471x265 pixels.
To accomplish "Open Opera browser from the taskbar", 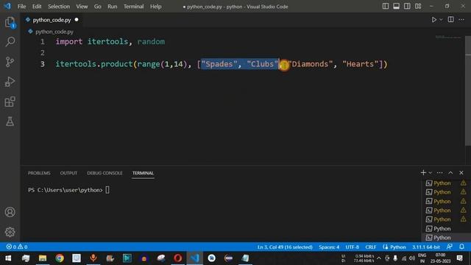I will coord(177,258).
